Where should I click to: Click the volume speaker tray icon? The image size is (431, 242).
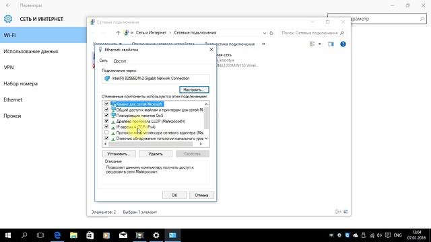click(380, 235)
